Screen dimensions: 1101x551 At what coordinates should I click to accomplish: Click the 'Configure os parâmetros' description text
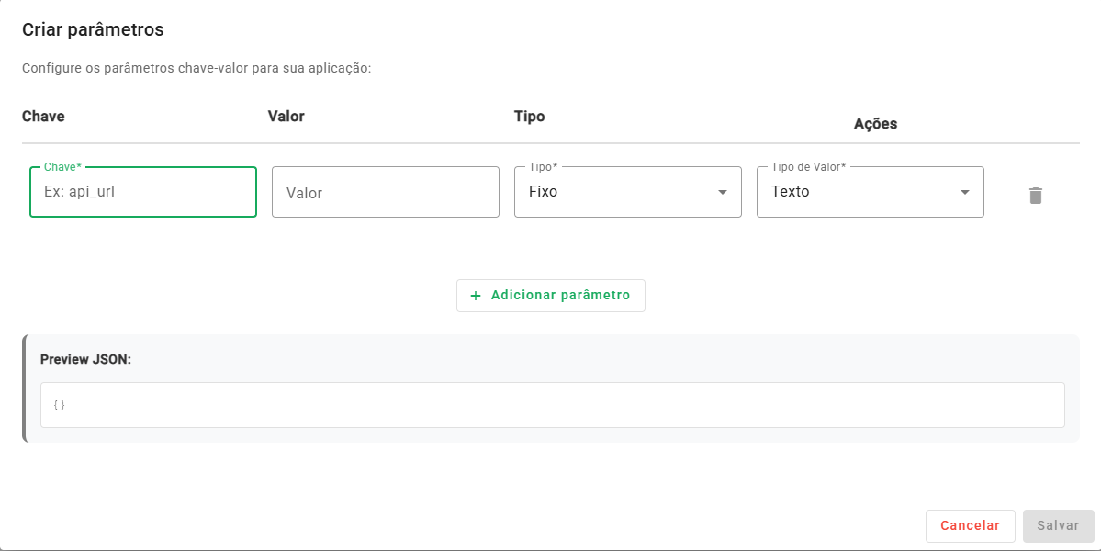click(x=196, y=69)
